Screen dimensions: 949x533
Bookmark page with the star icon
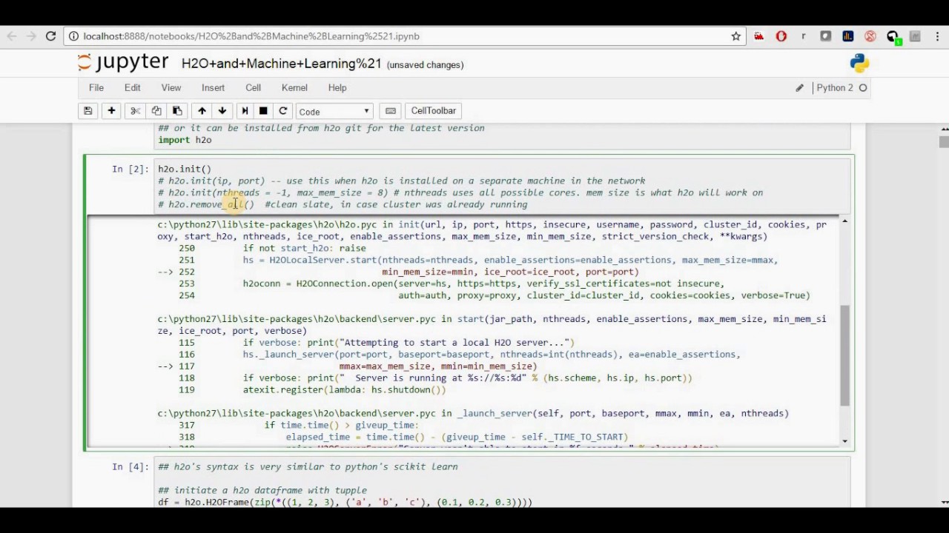point(736,36)
